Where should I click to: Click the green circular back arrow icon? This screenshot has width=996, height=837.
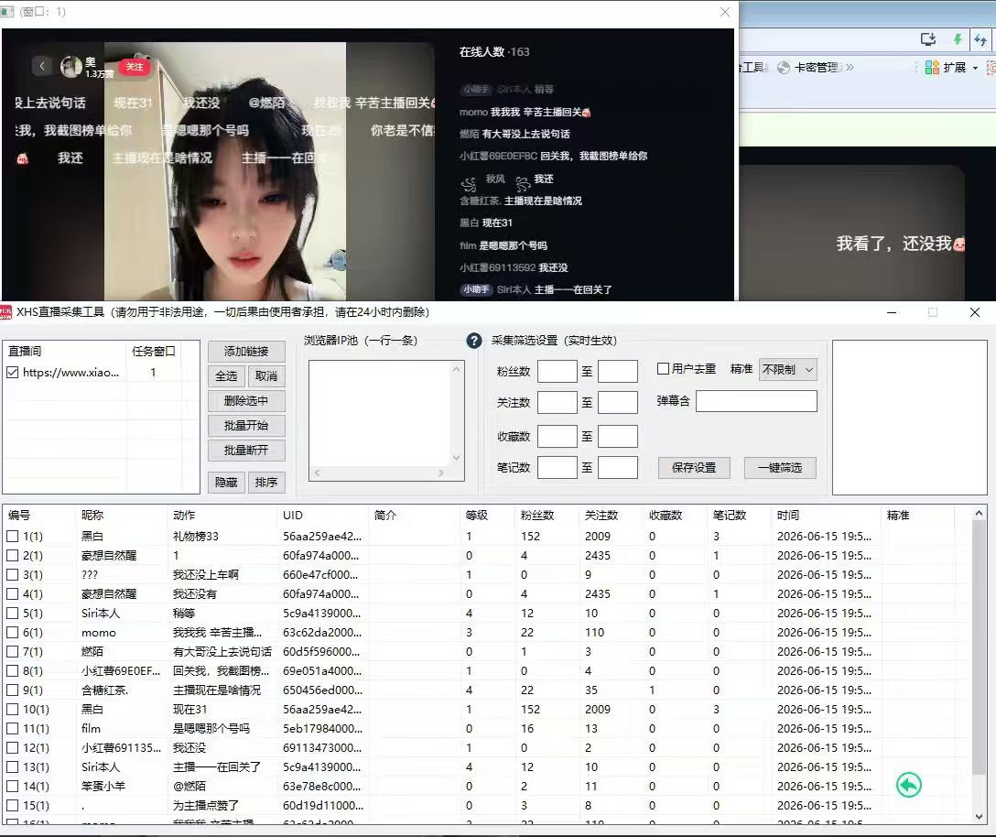click(x=908, y=785)
